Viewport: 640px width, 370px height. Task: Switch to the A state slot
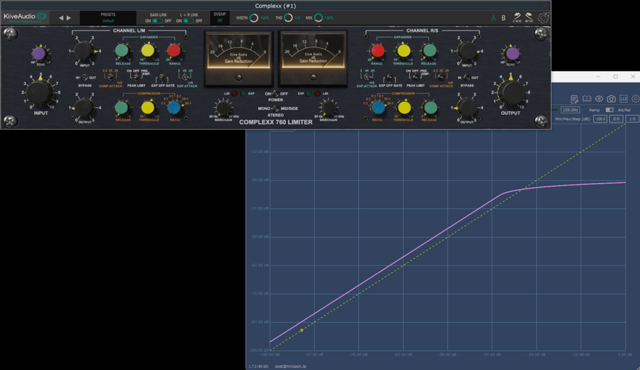493,18
